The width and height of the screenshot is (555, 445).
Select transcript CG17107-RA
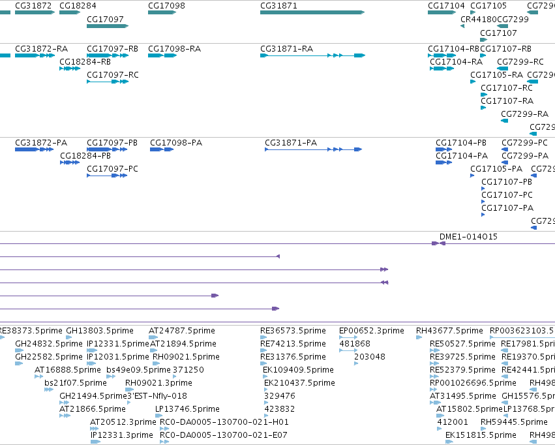(x=483, y=108)
